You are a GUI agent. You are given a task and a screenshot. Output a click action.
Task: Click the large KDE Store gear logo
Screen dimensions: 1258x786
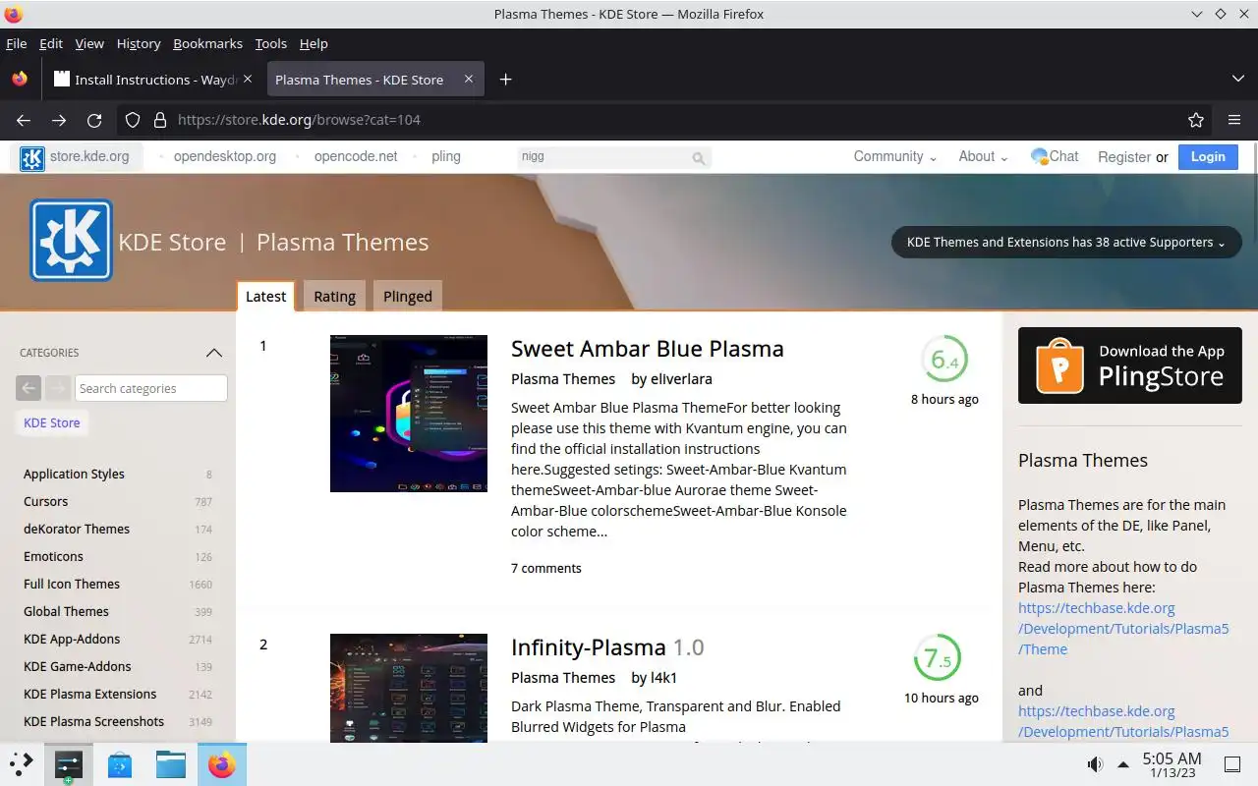pos(71,241)
